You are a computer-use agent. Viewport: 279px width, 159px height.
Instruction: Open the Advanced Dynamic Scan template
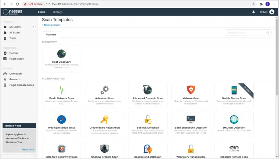[148, 93]
